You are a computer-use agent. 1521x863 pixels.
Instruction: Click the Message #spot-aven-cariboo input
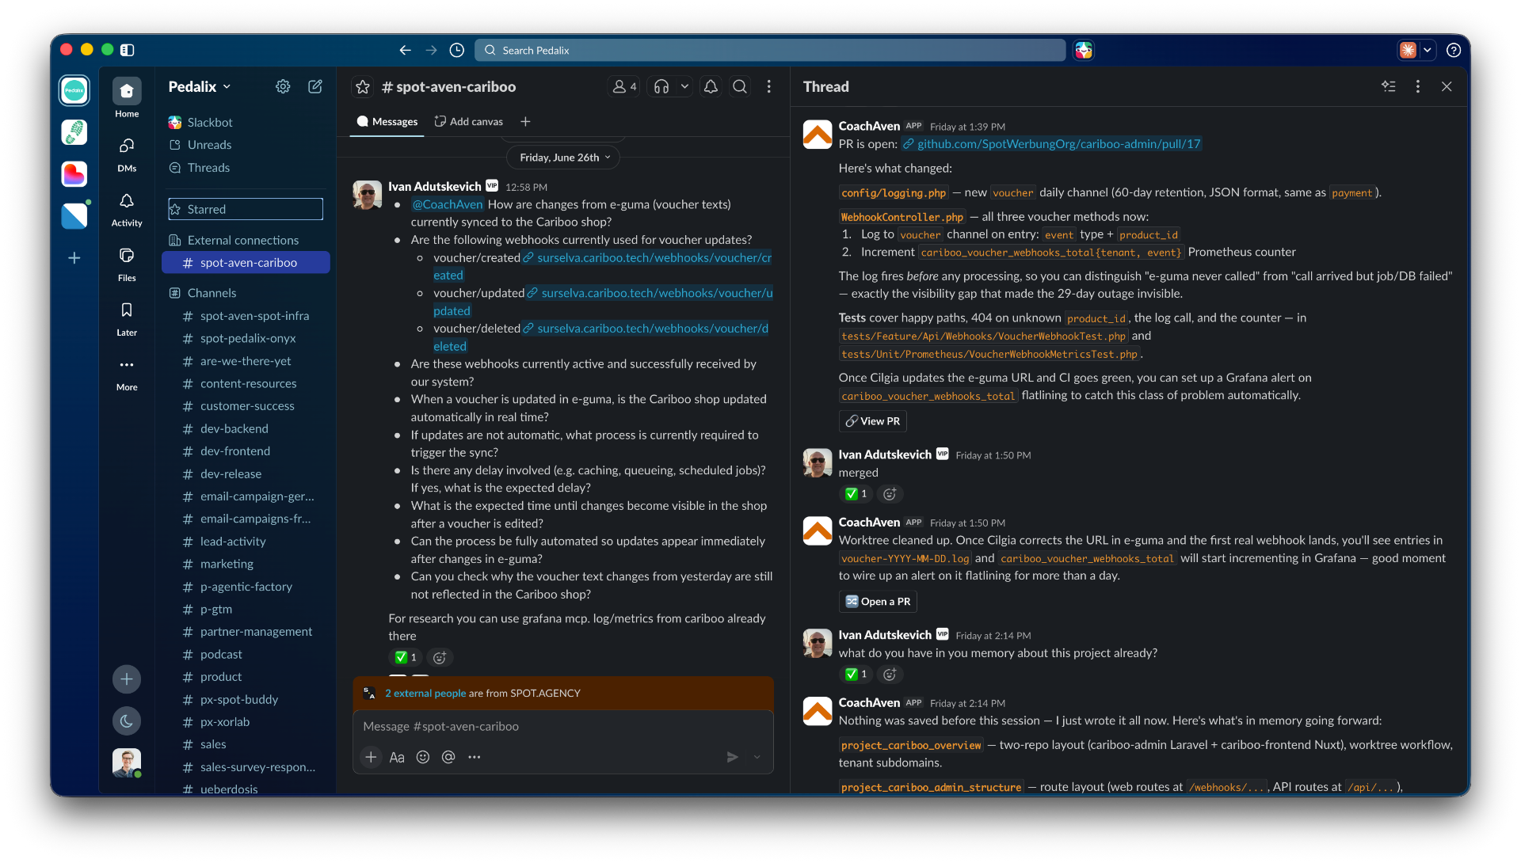click(x=562, y=727)
